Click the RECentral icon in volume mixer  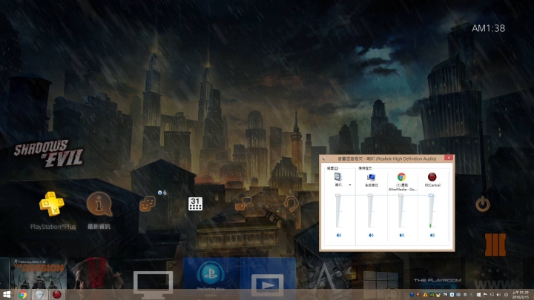[432, 177]
